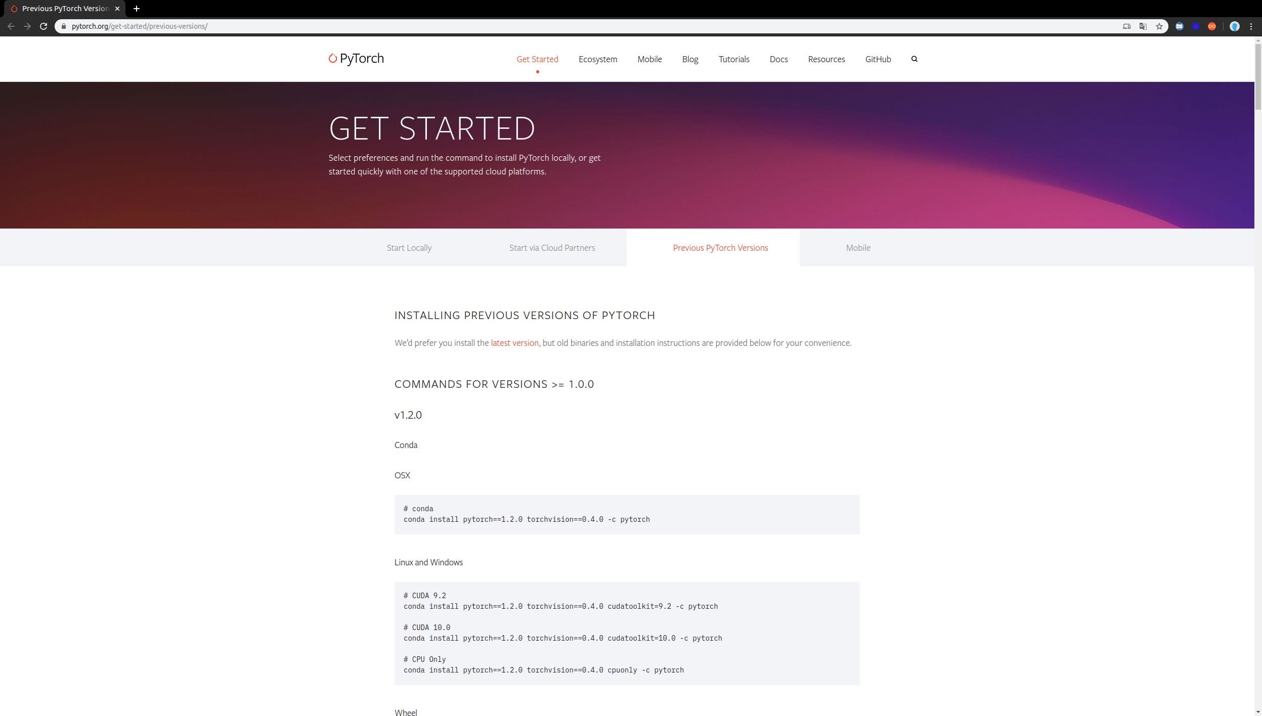Open the Google Translate page icon
Screen dimensions: 1262x716
click(x=1143, y=26)
